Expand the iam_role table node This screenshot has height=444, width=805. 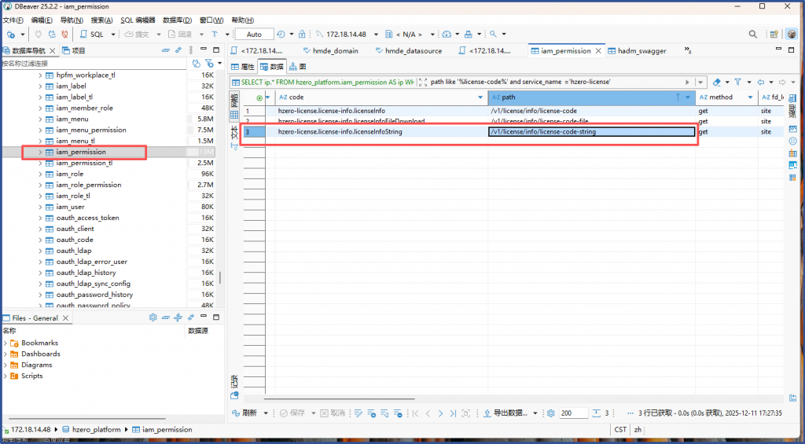(40, 174)
